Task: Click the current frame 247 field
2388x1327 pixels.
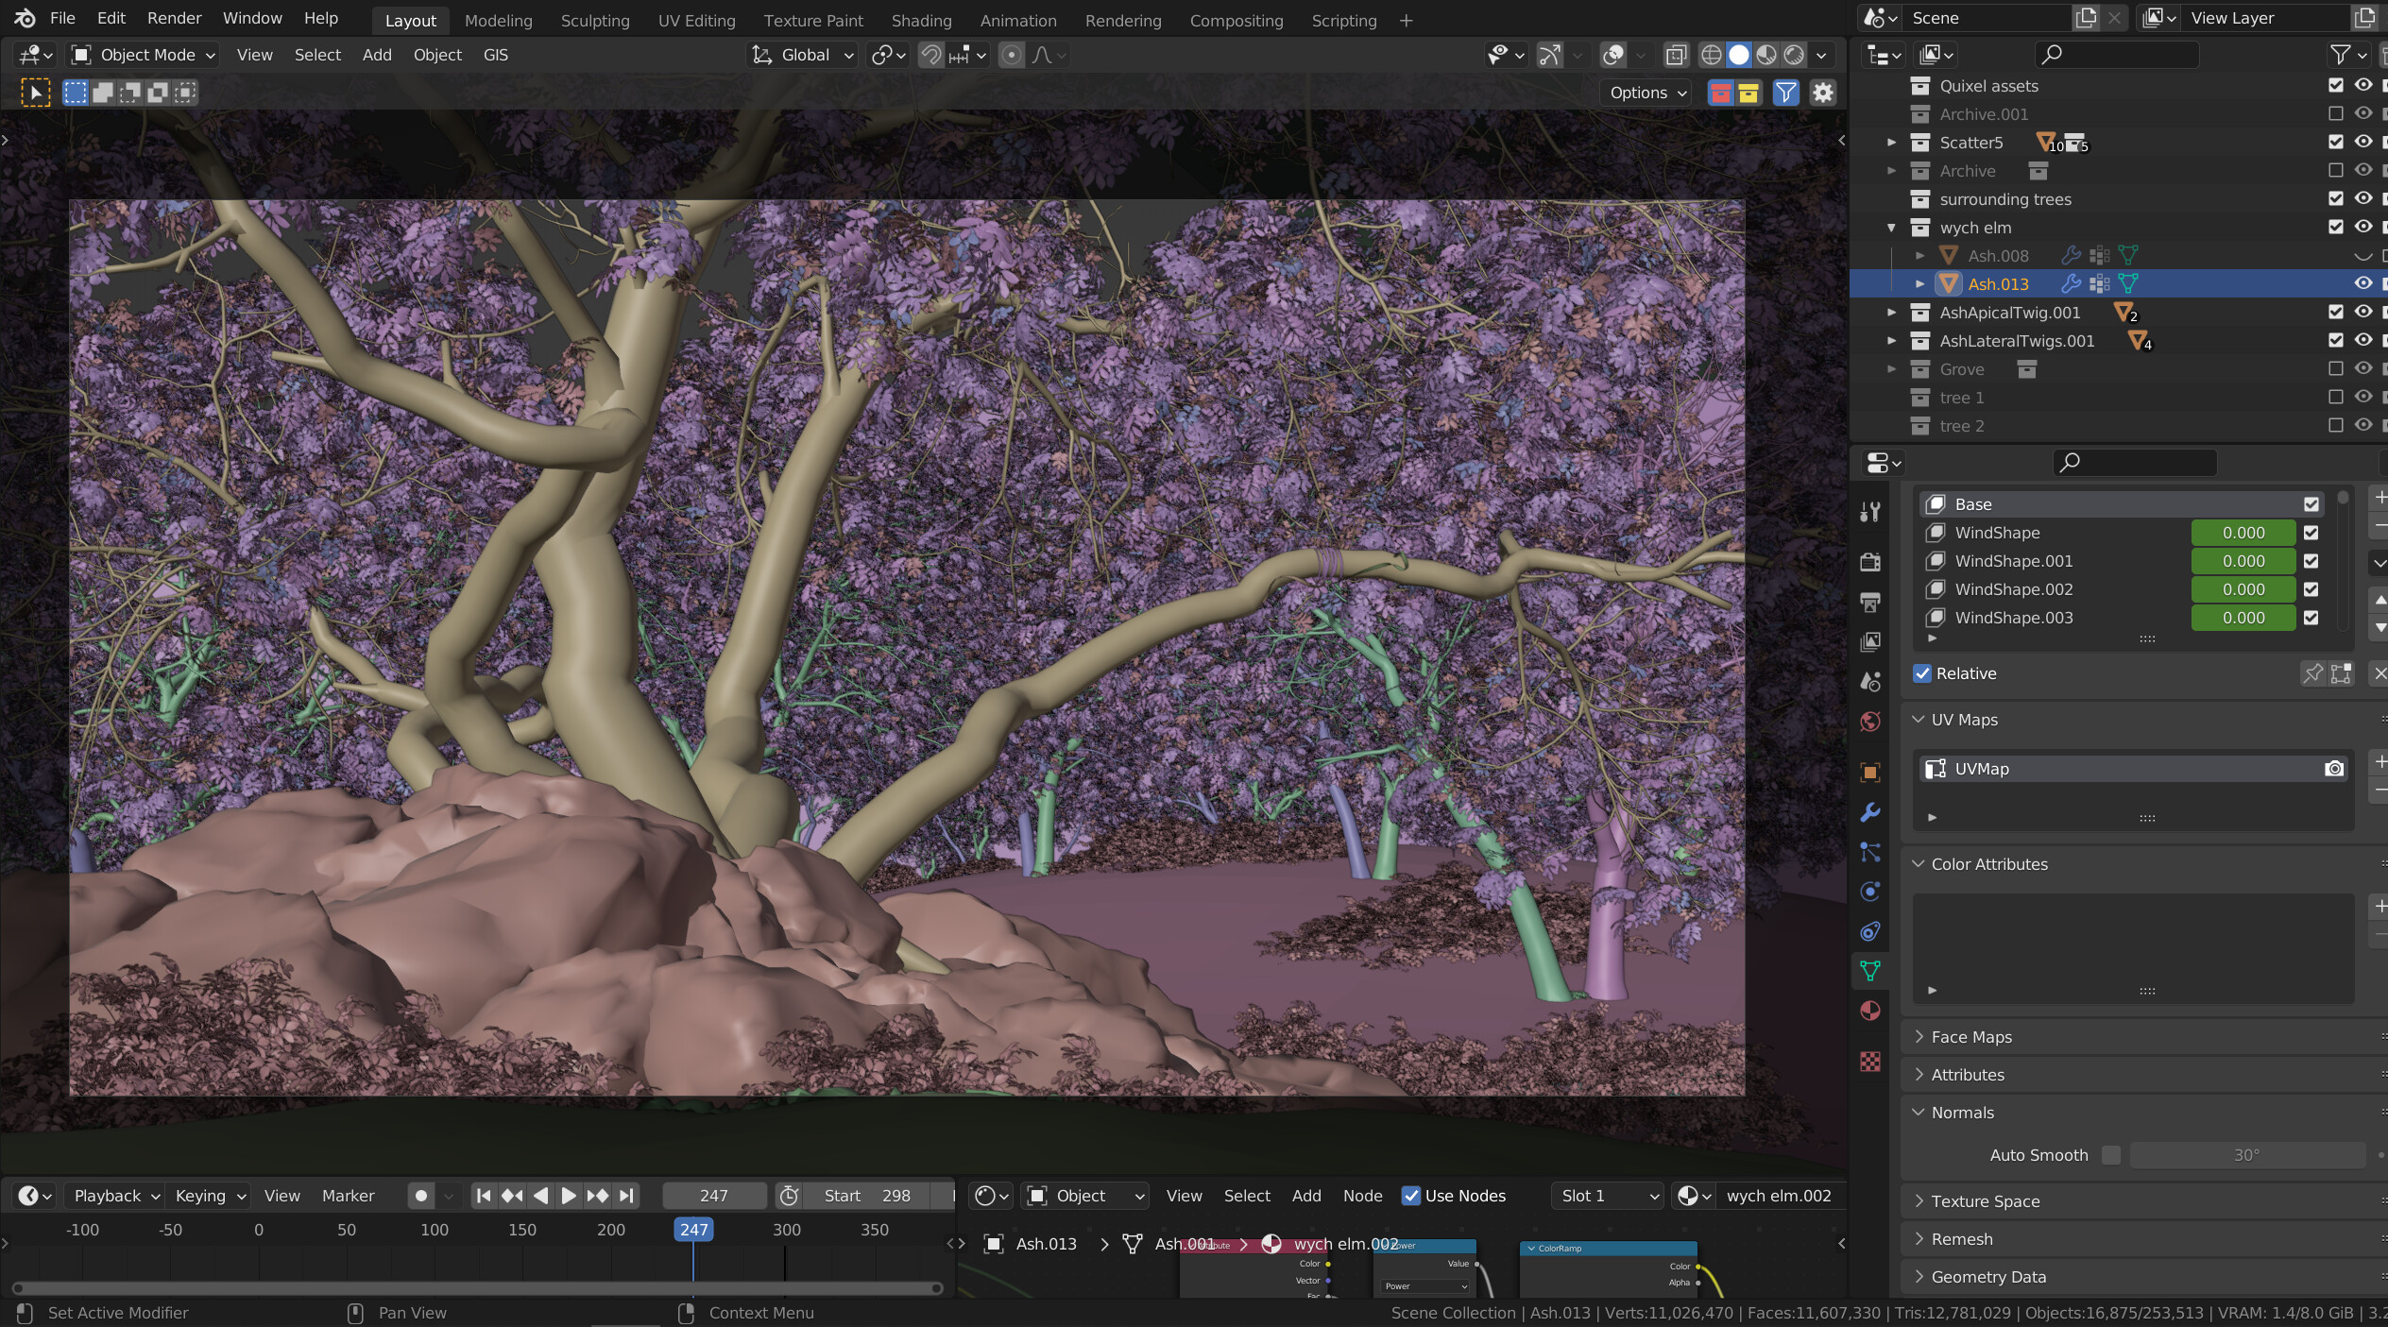Action: (714, 1196)
